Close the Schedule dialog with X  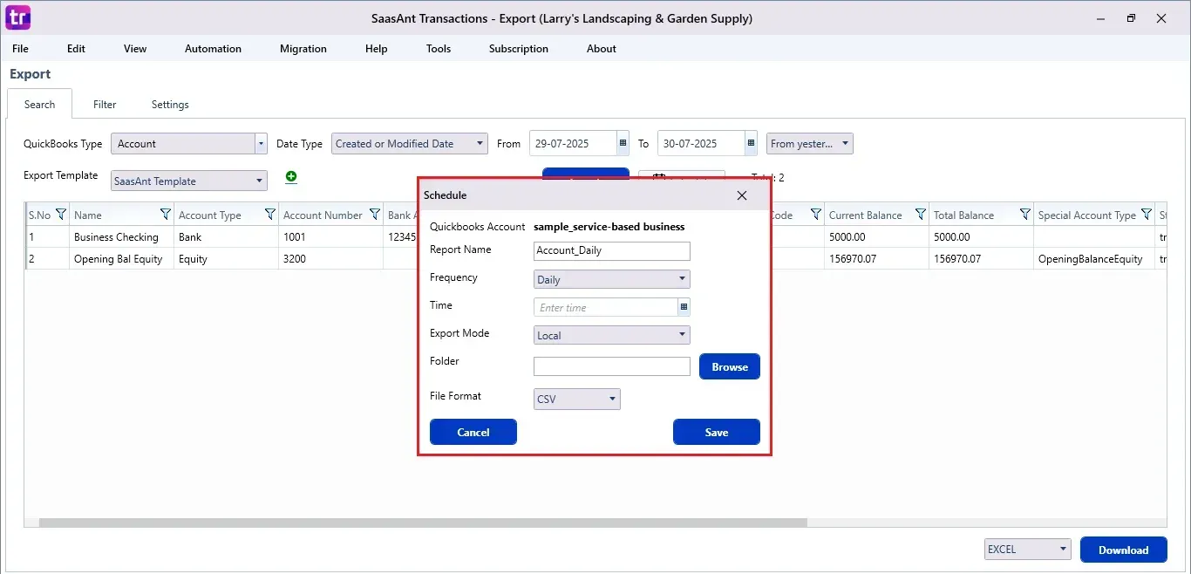pyautogui.click(x=742, y=195)
